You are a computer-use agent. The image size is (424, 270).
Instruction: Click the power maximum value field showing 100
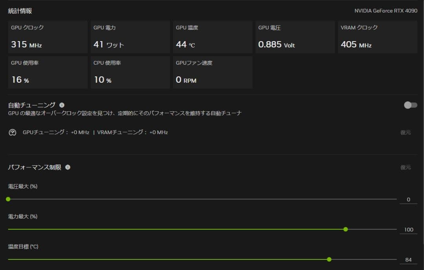click(408, 229)
